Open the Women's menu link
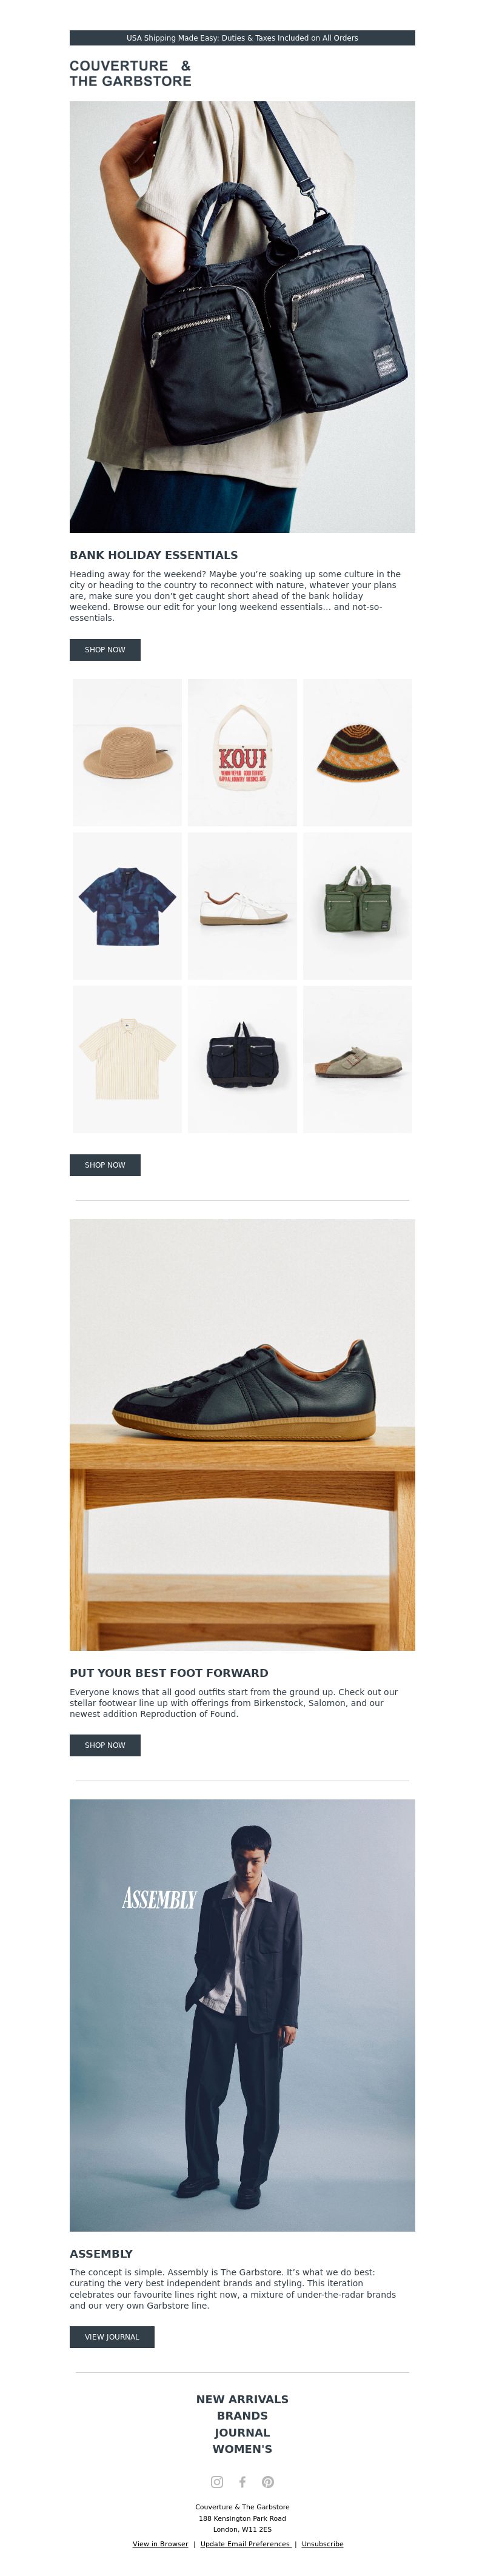485x2576 pixels. 242,2449
